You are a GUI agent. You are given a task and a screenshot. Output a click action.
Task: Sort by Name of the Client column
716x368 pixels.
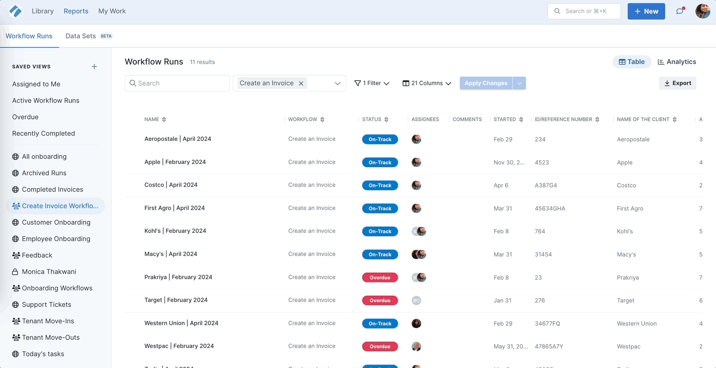pyautogui.click(x=674, y=119)
